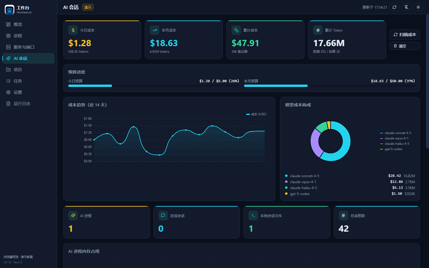This screenshot has height=268, width=429.
Task: Go to 任务 in the sidebar
Action: [x=29, y=81]
